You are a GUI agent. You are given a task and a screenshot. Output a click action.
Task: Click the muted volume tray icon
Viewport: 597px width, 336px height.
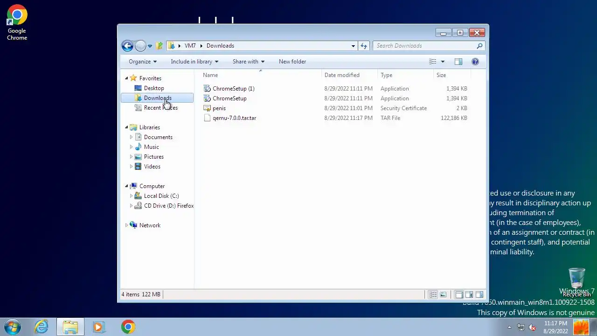coord(532,327)
